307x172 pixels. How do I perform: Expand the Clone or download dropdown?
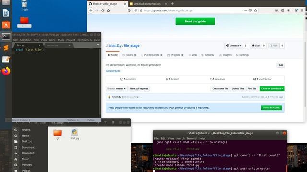272,89
